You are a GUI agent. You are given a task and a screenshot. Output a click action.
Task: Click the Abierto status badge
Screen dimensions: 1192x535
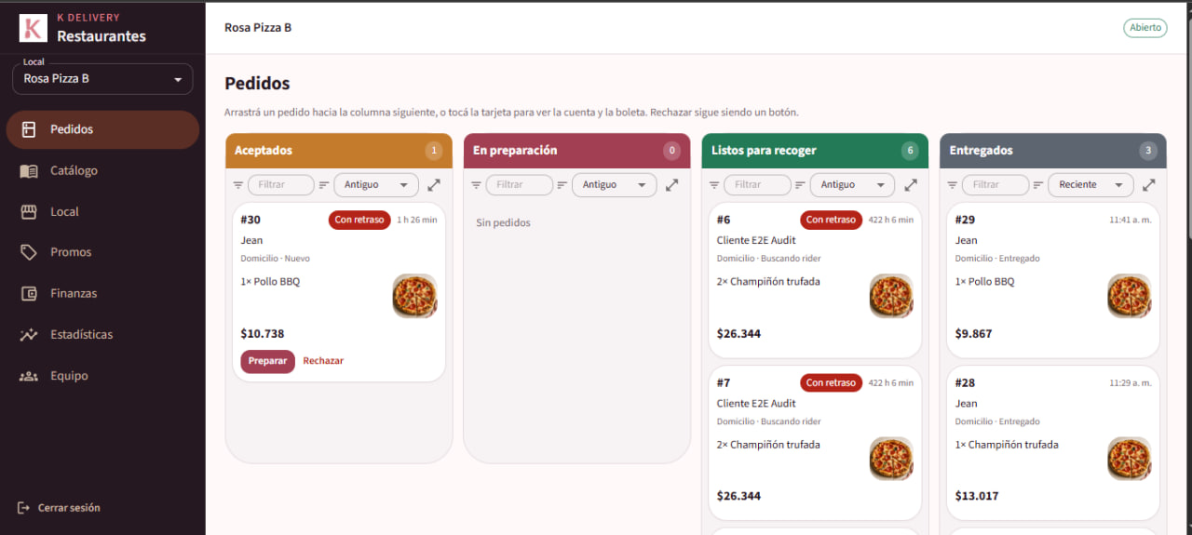click(1145, 28)
